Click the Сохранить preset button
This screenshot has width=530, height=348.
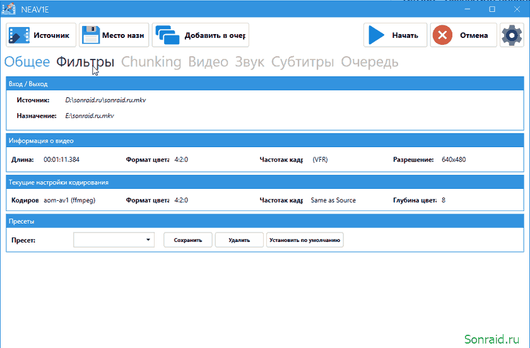coord(188,240)
